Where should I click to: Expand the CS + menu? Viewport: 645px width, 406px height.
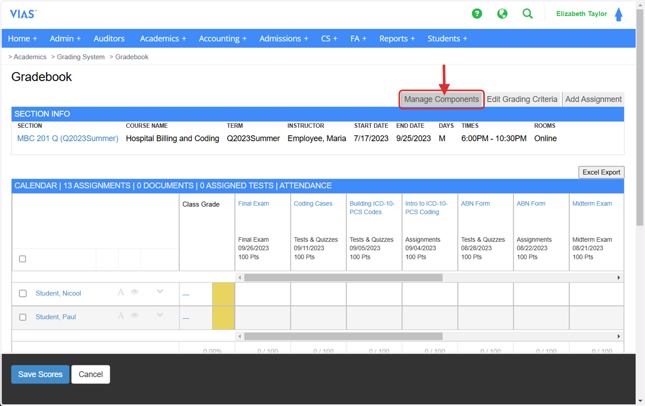pyautogui.click(x=329, y=39)
